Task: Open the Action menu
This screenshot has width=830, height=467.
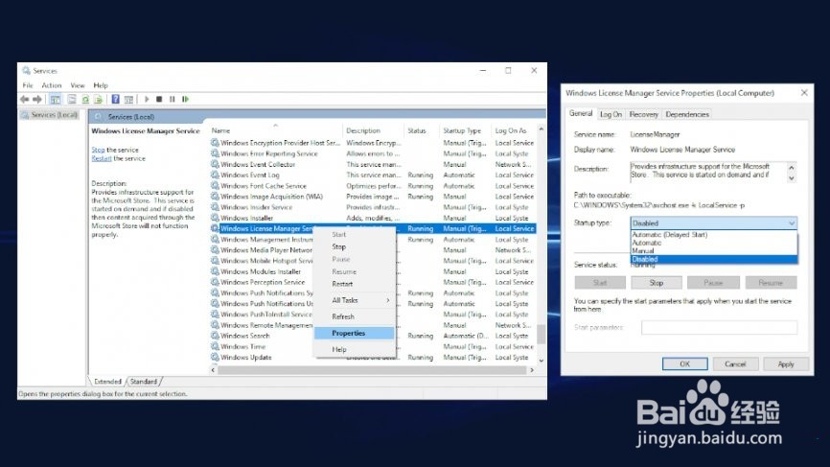Action: (x=52, y=85)
